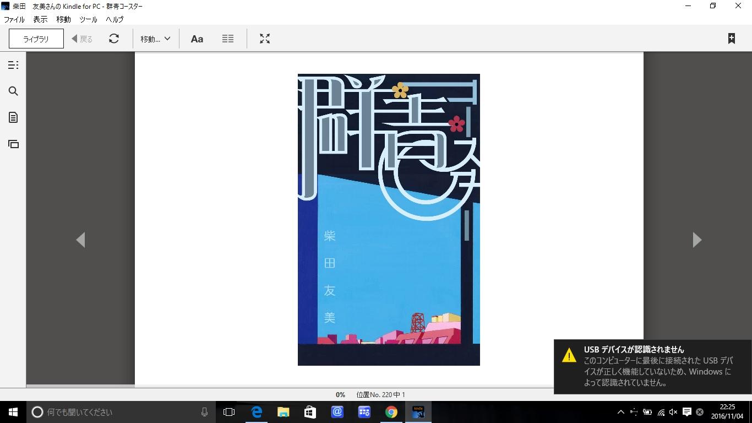Image resolution: width=752 pixels, height=423 pixels.
Task: Go to next page with right arrow
Action: [697, 240]
